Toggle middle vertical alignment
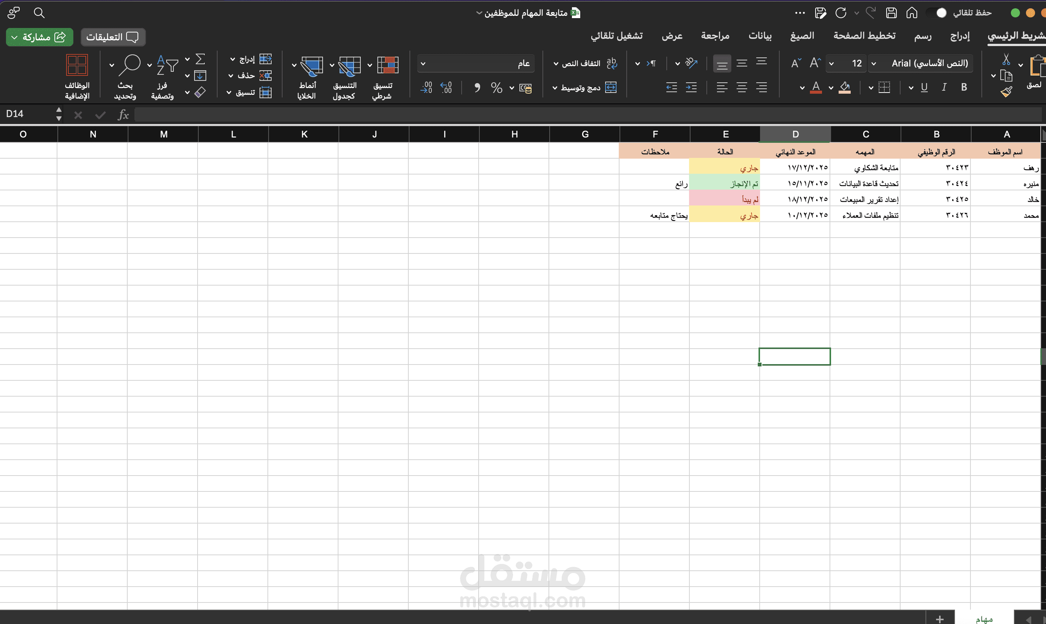Viewport: 1046px width, 624px height. pyautogui.click(x=742, y=63)
